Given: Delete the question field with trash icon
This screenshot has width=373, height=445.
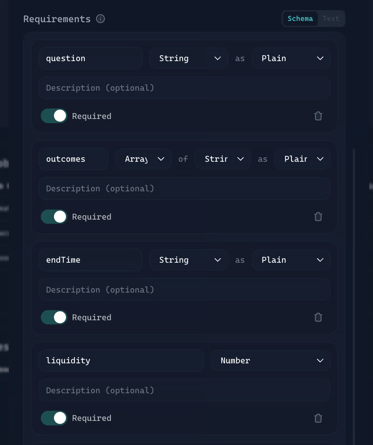Looking at the screenshot, I should pyautogui.click(x=318, y=116).
